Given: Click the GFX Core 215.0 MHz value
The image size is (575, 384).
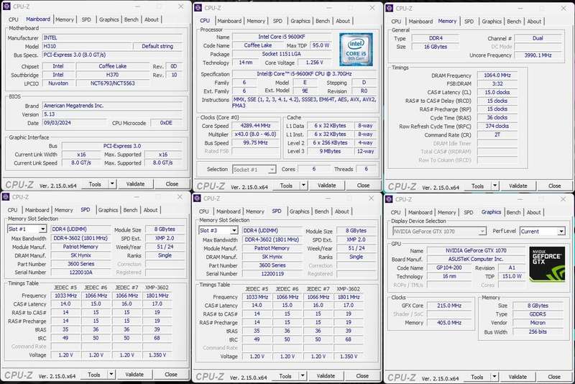Looking at the screenshot, I should tap(448, 306).
